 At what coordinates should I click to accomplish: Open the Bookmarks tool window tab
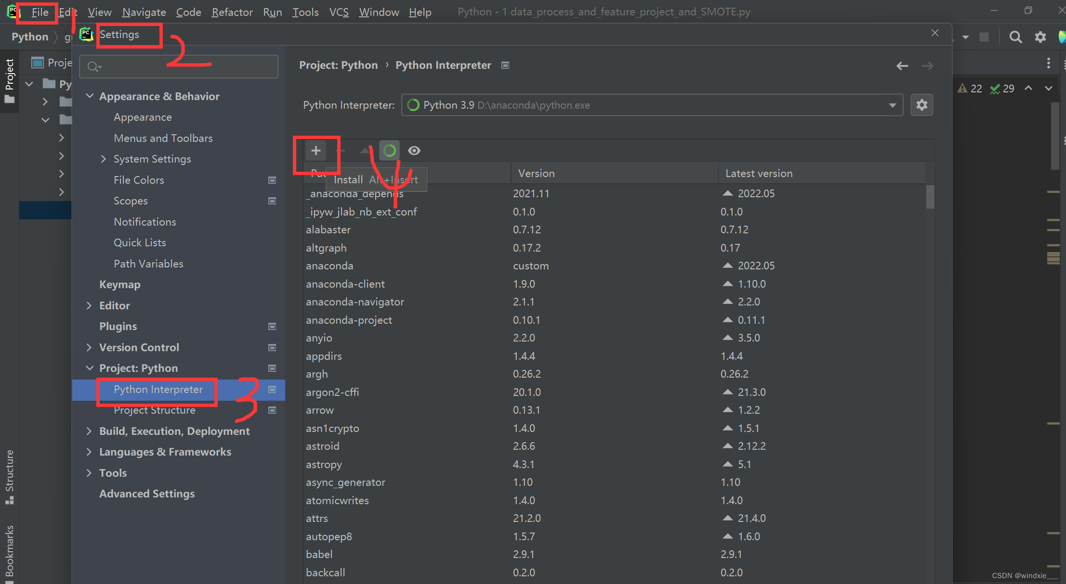[9, 553]
